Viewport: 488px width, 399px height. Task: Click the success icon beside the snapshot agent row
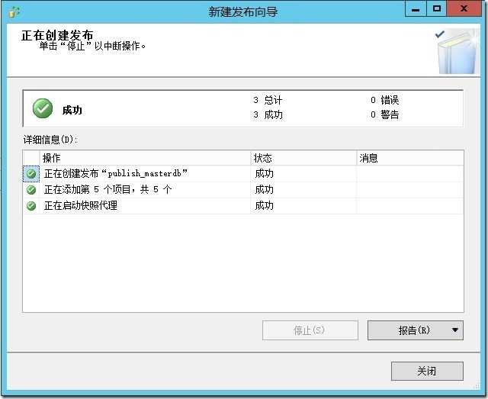[31, 206]
